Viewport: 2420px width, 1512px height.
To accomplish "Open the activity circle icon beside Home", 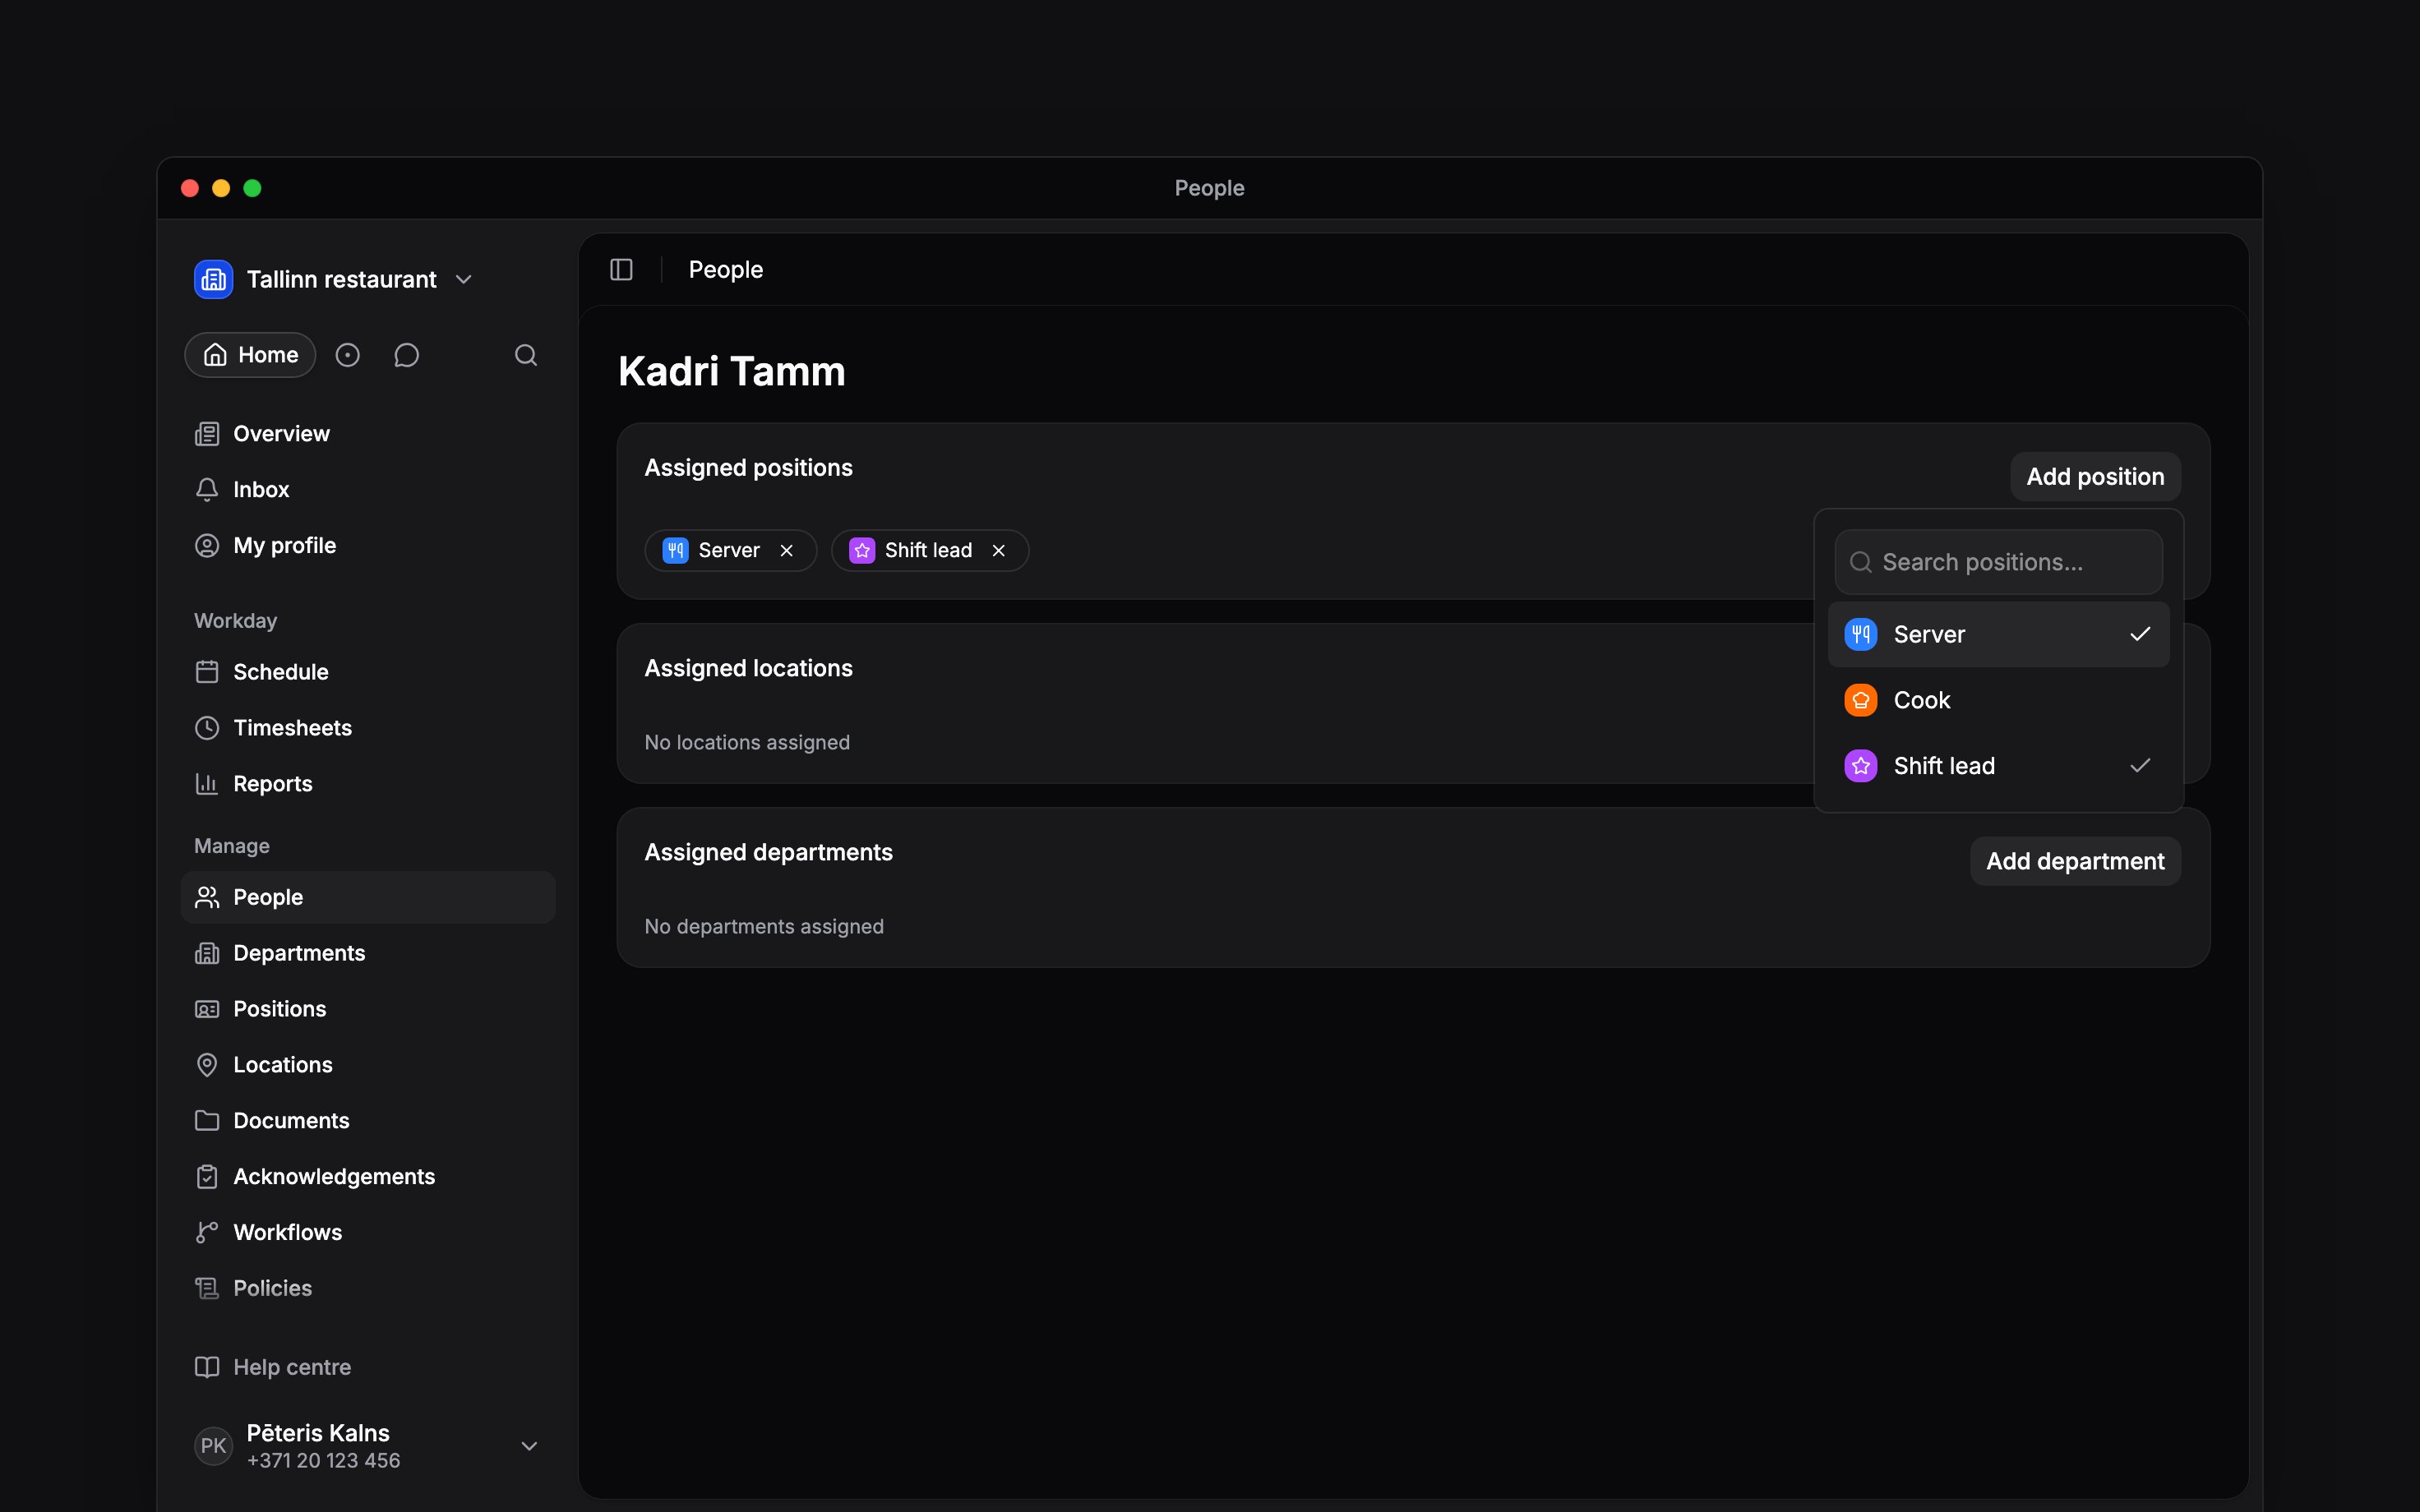I will (347, 355).
